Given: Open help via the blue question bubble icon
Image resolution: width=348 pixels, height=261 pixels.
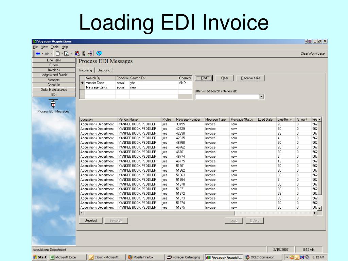Looking at the screenshot, I should coord(99,53).
